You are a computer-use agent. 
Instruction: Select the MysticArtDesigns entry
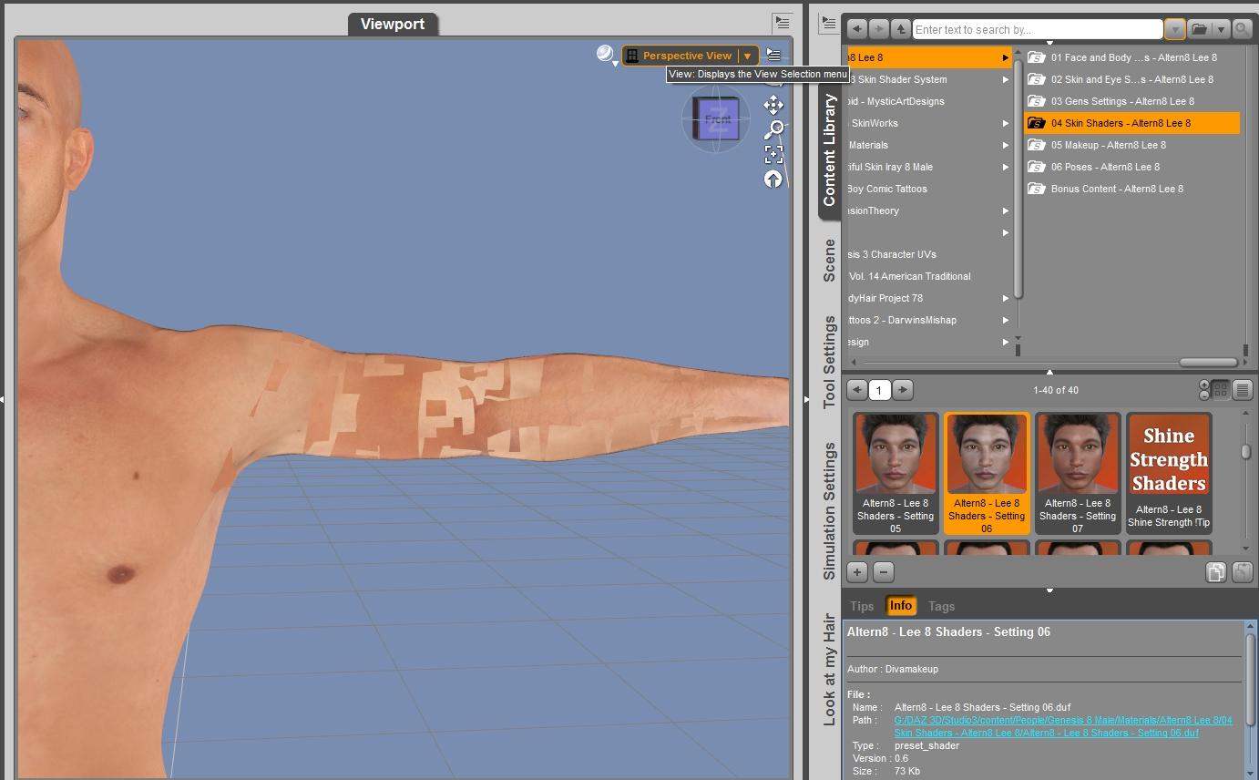(x=929, y=101)
